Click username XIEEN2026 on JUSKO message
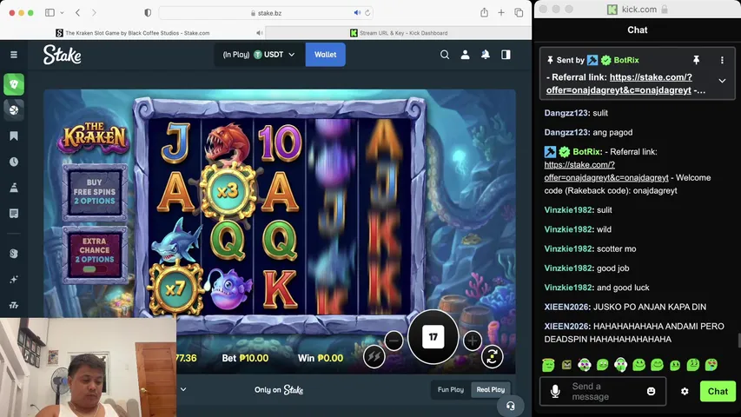The image size is (741, 417). pos(566,307)
